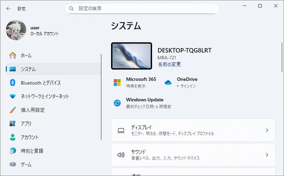
Task: Click the 時刻と言語 globe clock icon
Action: 13,151
